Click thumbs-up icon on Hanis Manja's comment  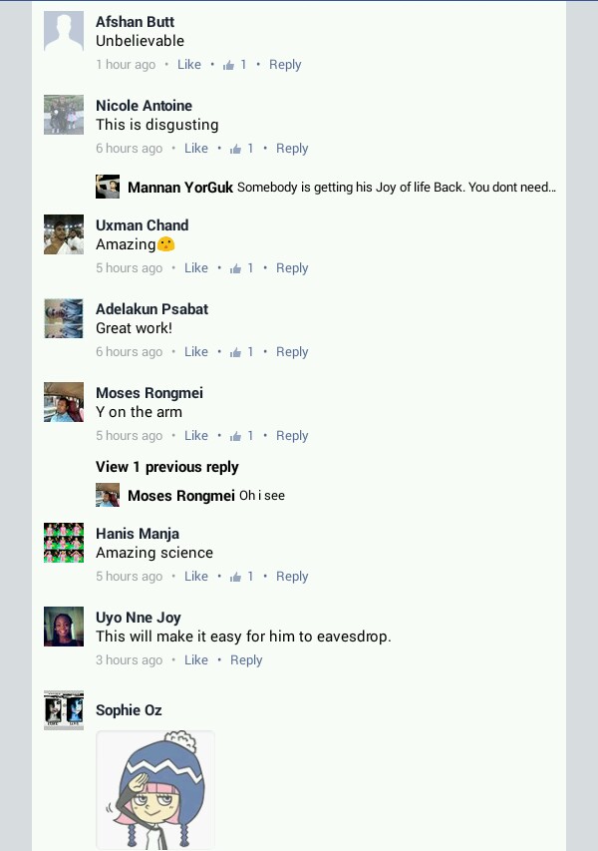(x=235, y=577)
